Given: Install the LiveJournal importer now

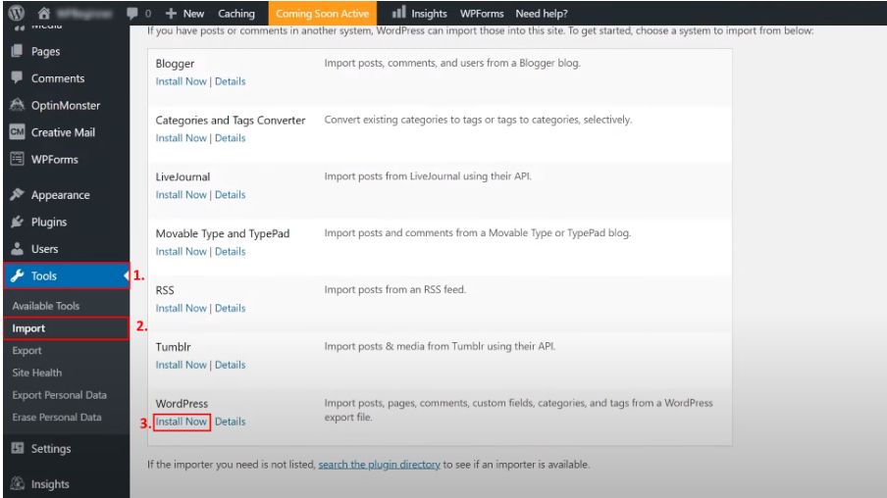Looking at the screenshot, I should pos(181,194).
